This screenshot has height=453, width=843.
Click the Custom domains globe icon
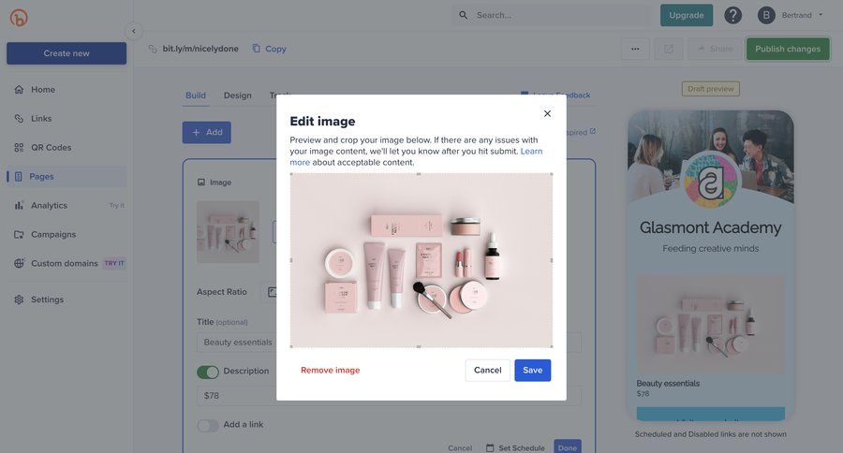[x=19, y=263]
